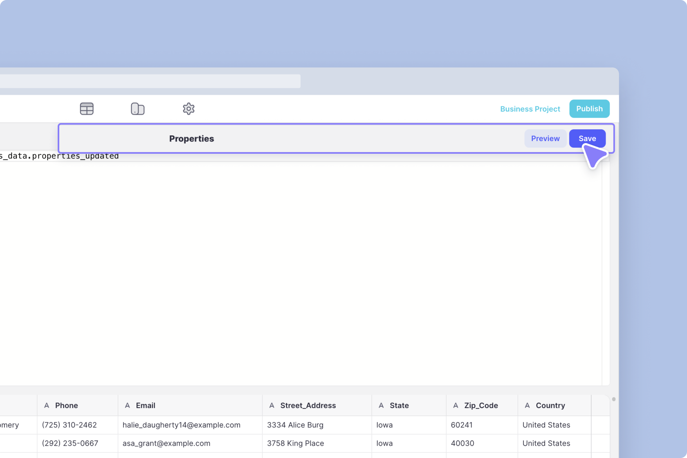
Task: Click the text type icon beside Zip_Code
Action: pos(456,405)
